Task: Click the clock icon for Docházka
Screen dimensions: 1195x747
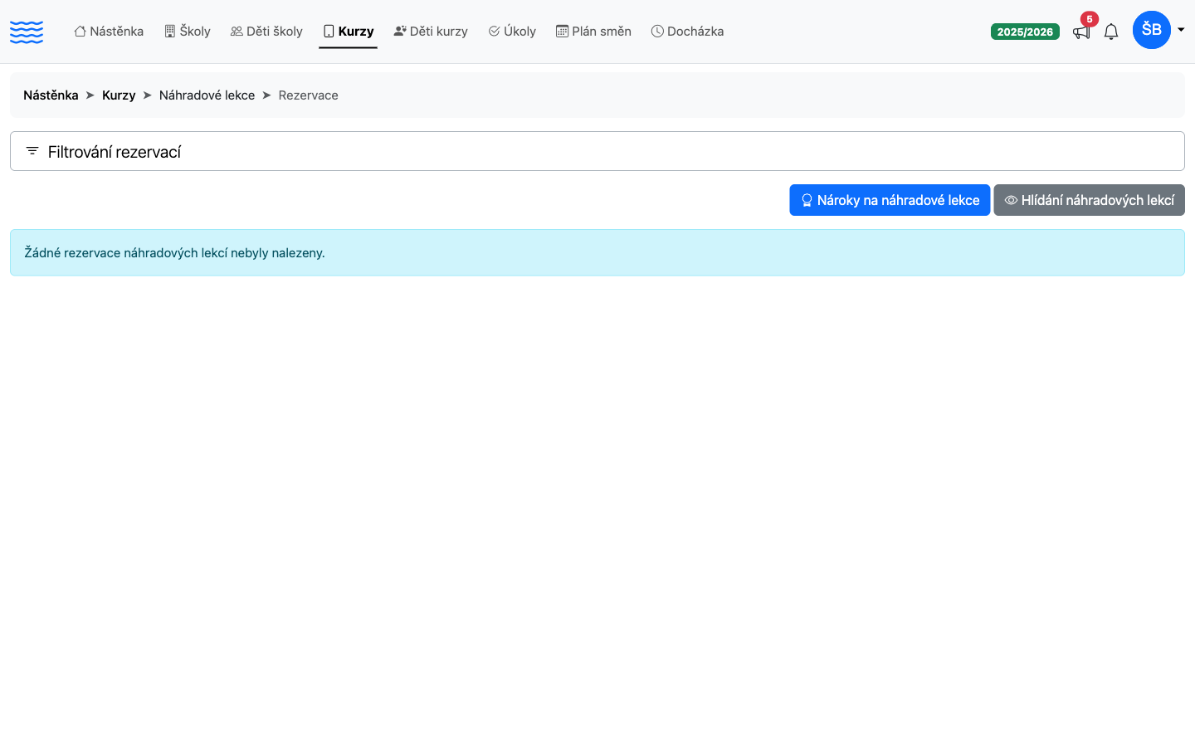Action: point(657,32)
